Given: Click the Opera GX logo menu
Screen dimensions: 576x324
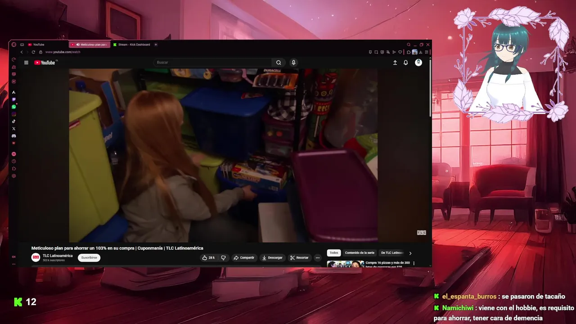Looking at the screenshot, I should [14, 45].
